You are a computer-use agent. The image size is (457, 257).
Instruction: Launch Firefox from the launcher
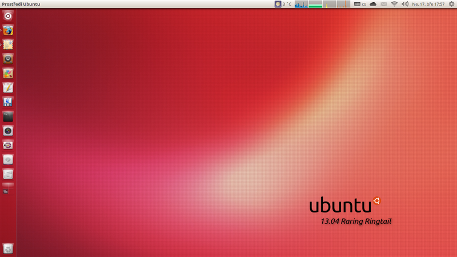tap(8, 30)
